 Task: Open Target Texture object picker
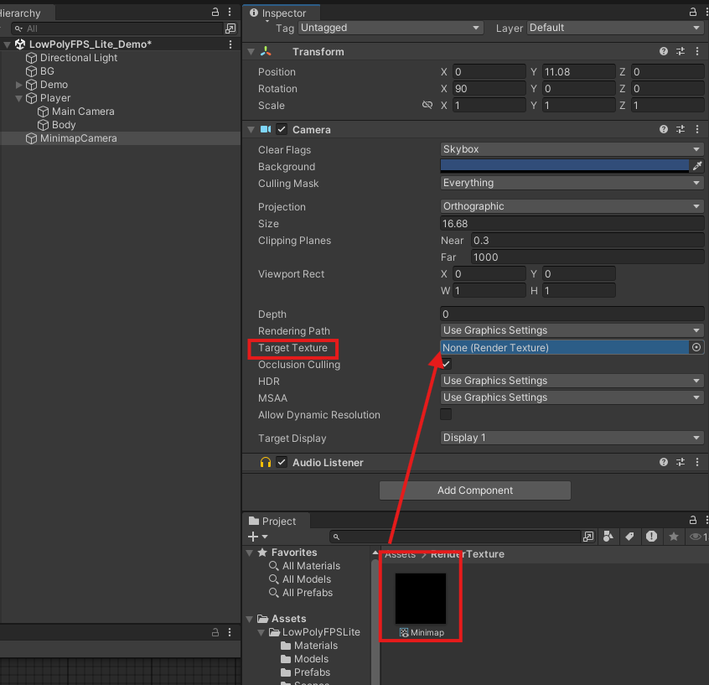[696, 347]
